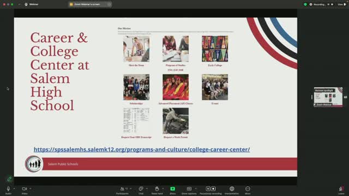Click the Program of Studies caption

click(176, 65)
